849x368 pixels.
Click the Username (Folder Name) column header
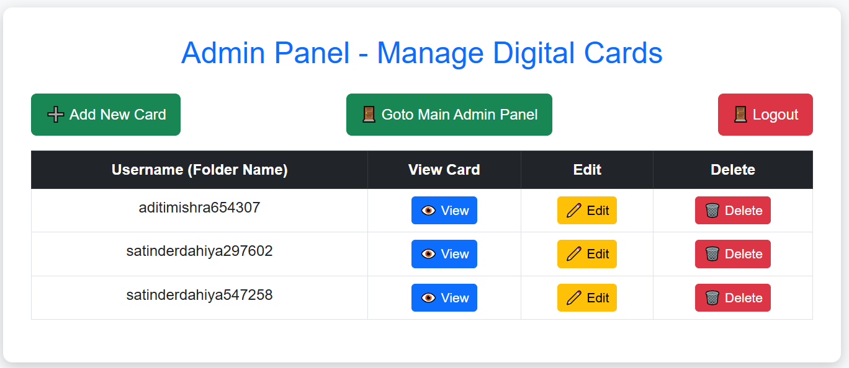click(199, 169)
